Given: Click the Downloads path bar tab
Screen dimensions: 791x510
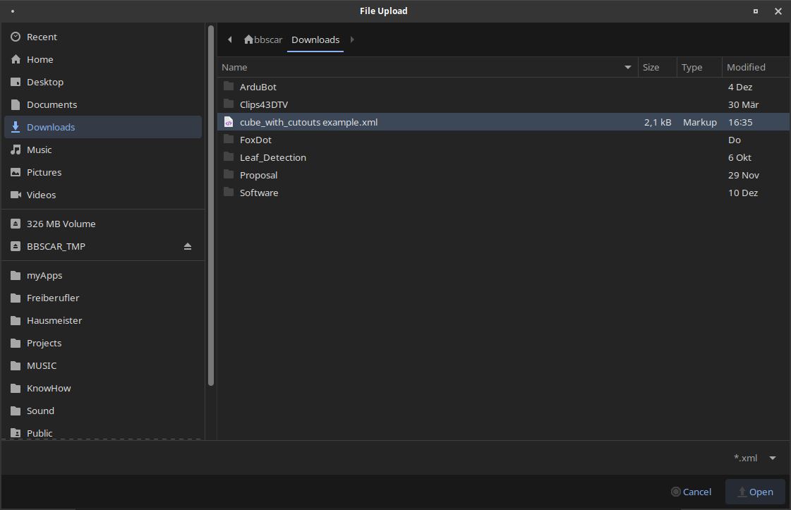Looking at the screenshot, I should 315,40.
